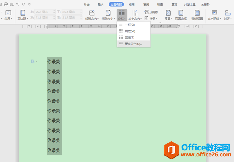Click the 纸张大小 paper size icon
This screenshot has width=234, height=162.
point(108,13)
